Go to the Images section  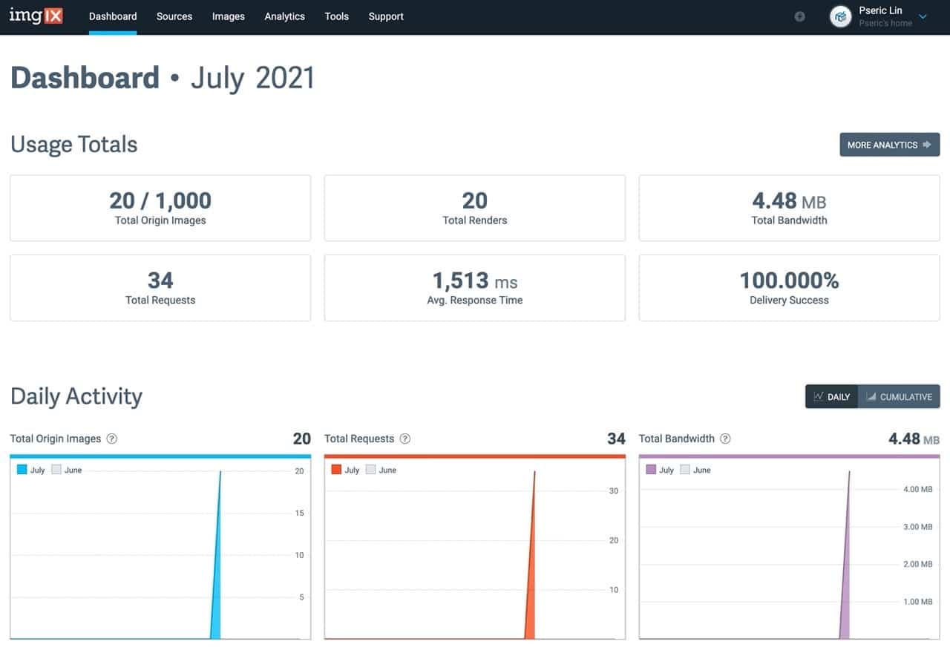229,16
